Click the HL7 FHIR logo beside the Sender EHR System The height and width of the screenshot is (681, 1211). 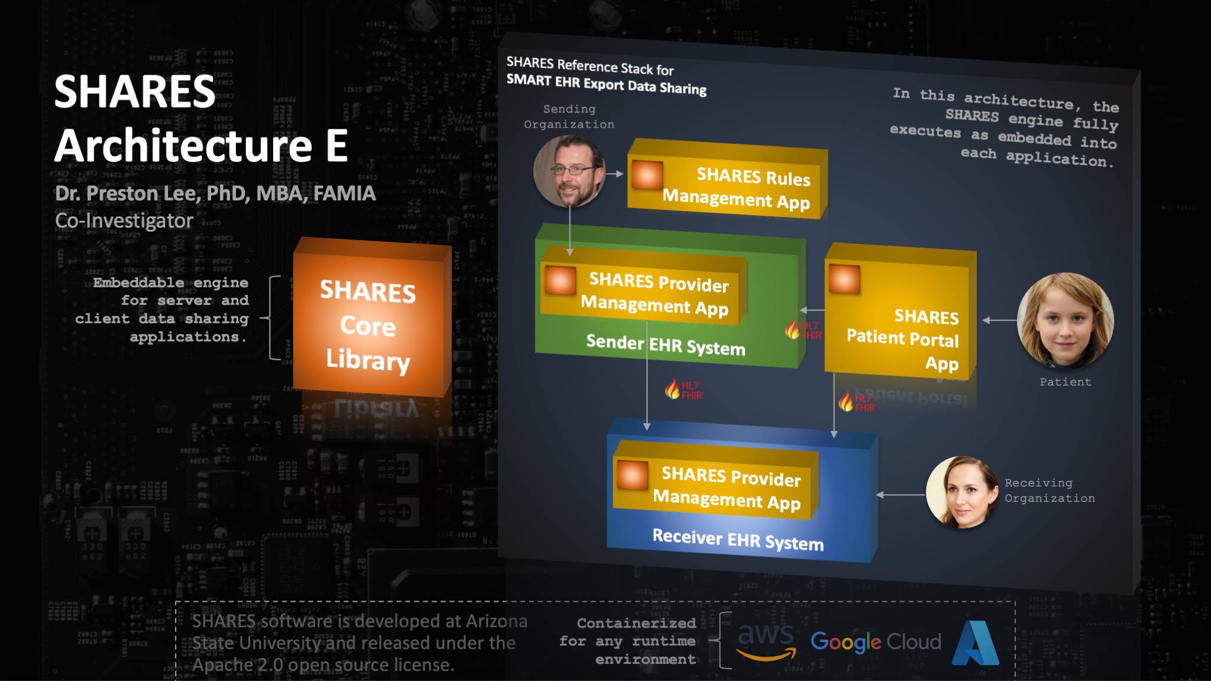(803, 330)
